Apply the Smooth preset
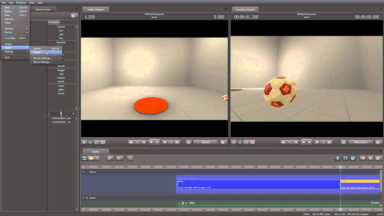This screenshot has width=384, height=216. click(x=61, y=66)
